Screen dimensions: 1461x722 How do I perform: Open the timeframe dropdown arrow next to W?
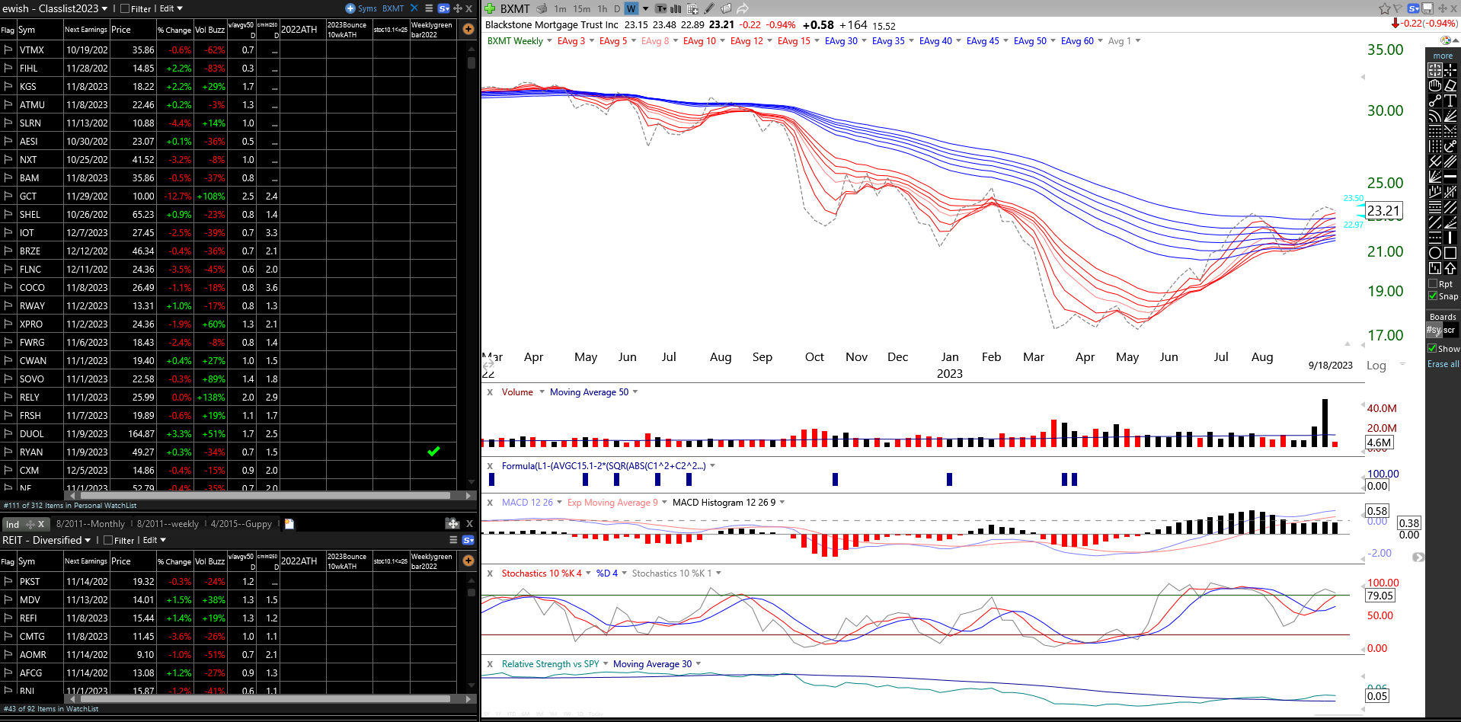click(645, 8)
